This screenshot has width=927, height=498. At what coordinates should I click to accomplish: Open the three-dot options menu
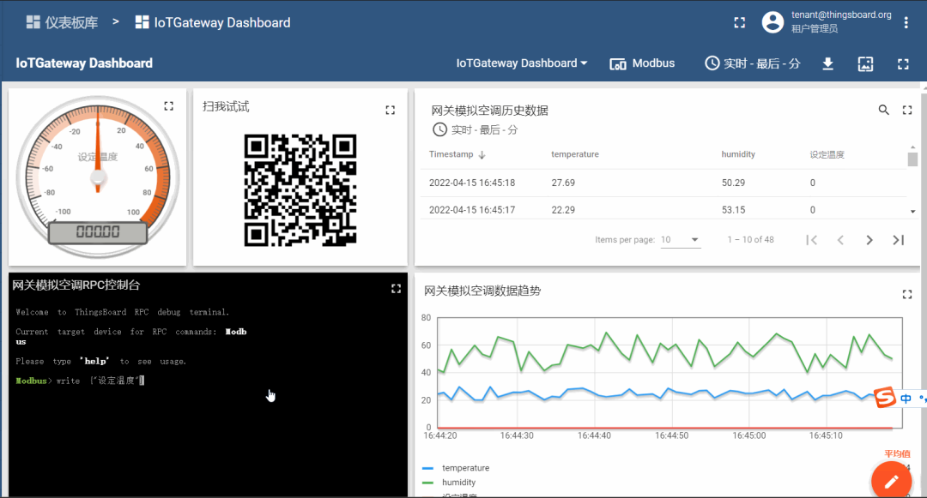point(906,21)
